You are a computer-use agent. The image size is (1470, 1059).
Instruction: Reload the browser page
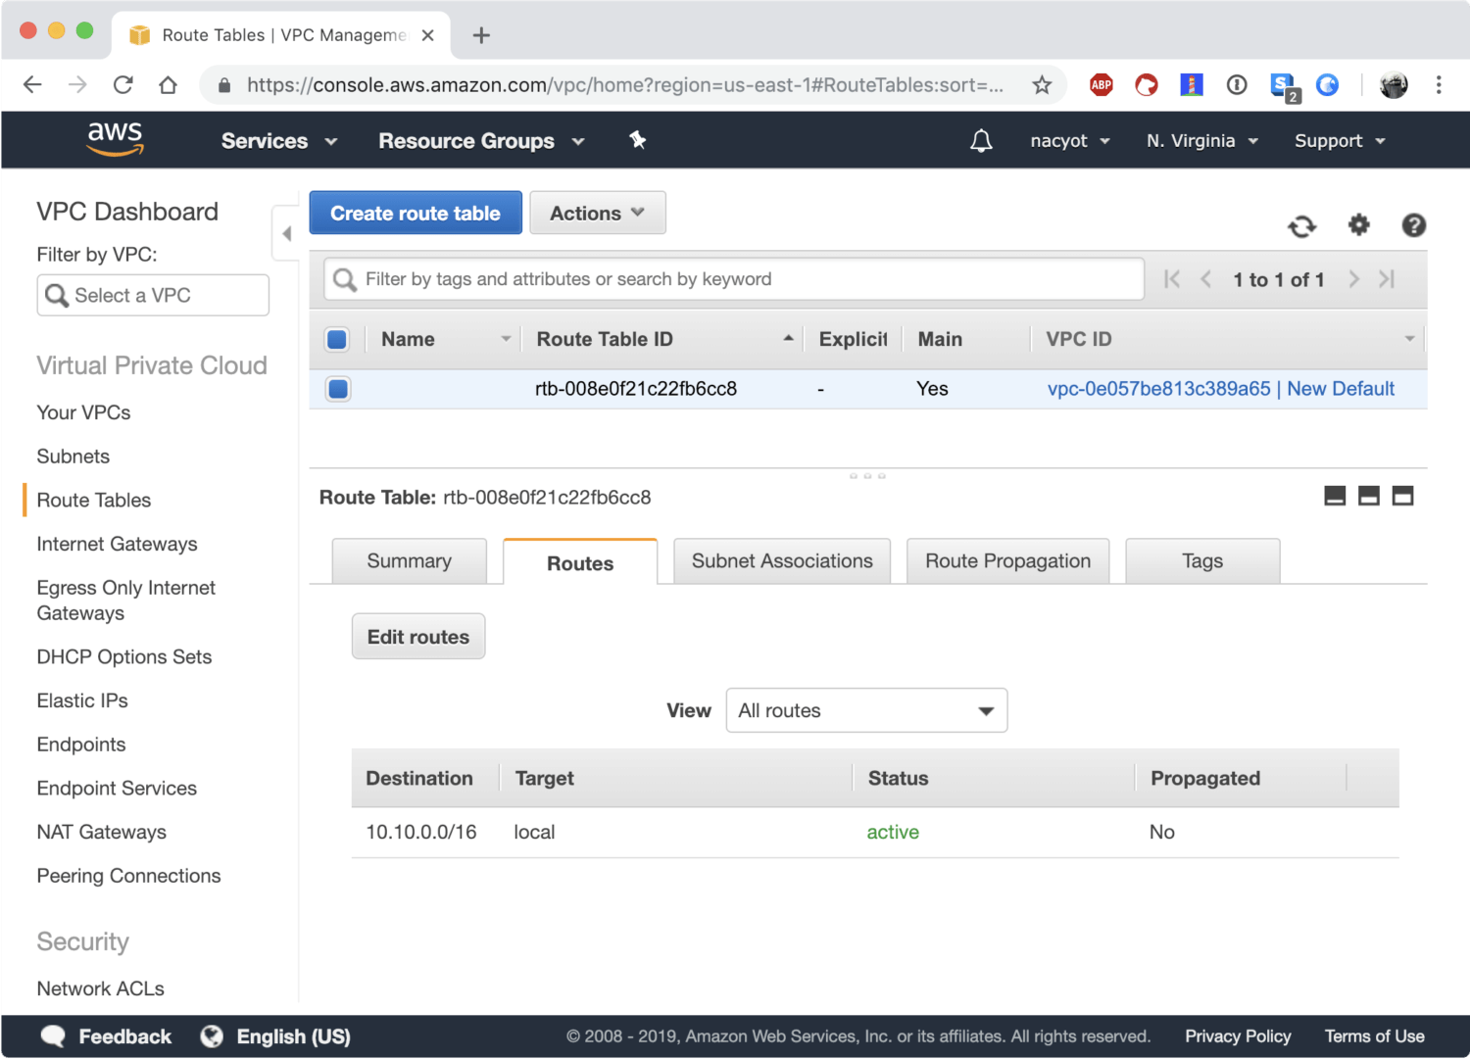point(122,85)
